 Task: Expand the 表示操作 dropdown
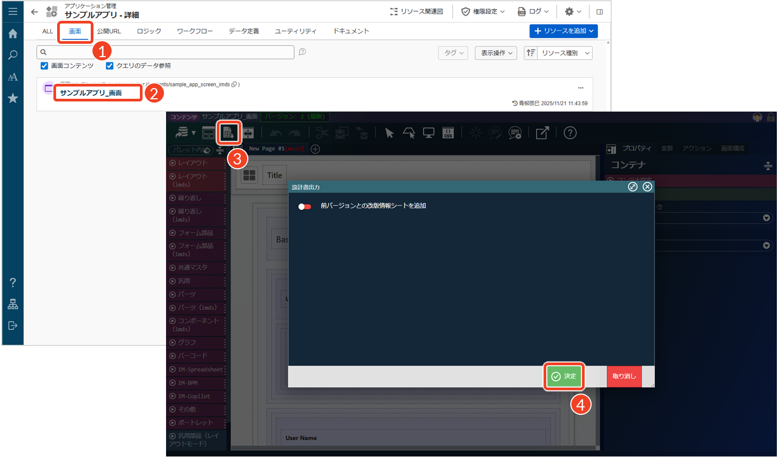click(x=496, y=53)
